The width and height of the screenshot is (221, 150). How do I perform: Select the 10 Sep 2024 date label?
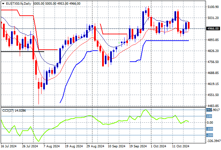117,146
